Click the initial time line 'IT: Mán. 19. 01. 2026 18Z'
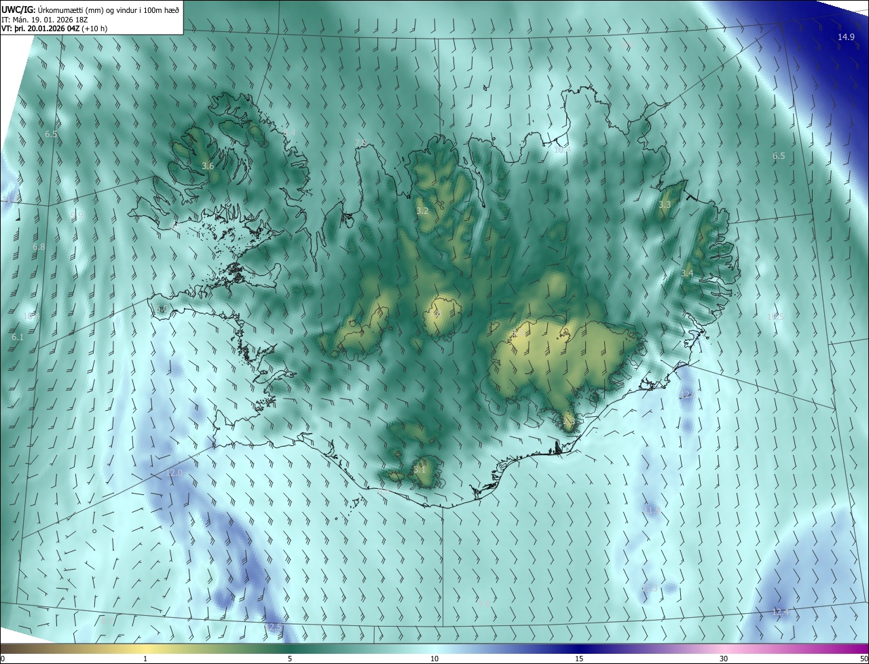This screenshot has height=664, width=869. coord(44,20)
